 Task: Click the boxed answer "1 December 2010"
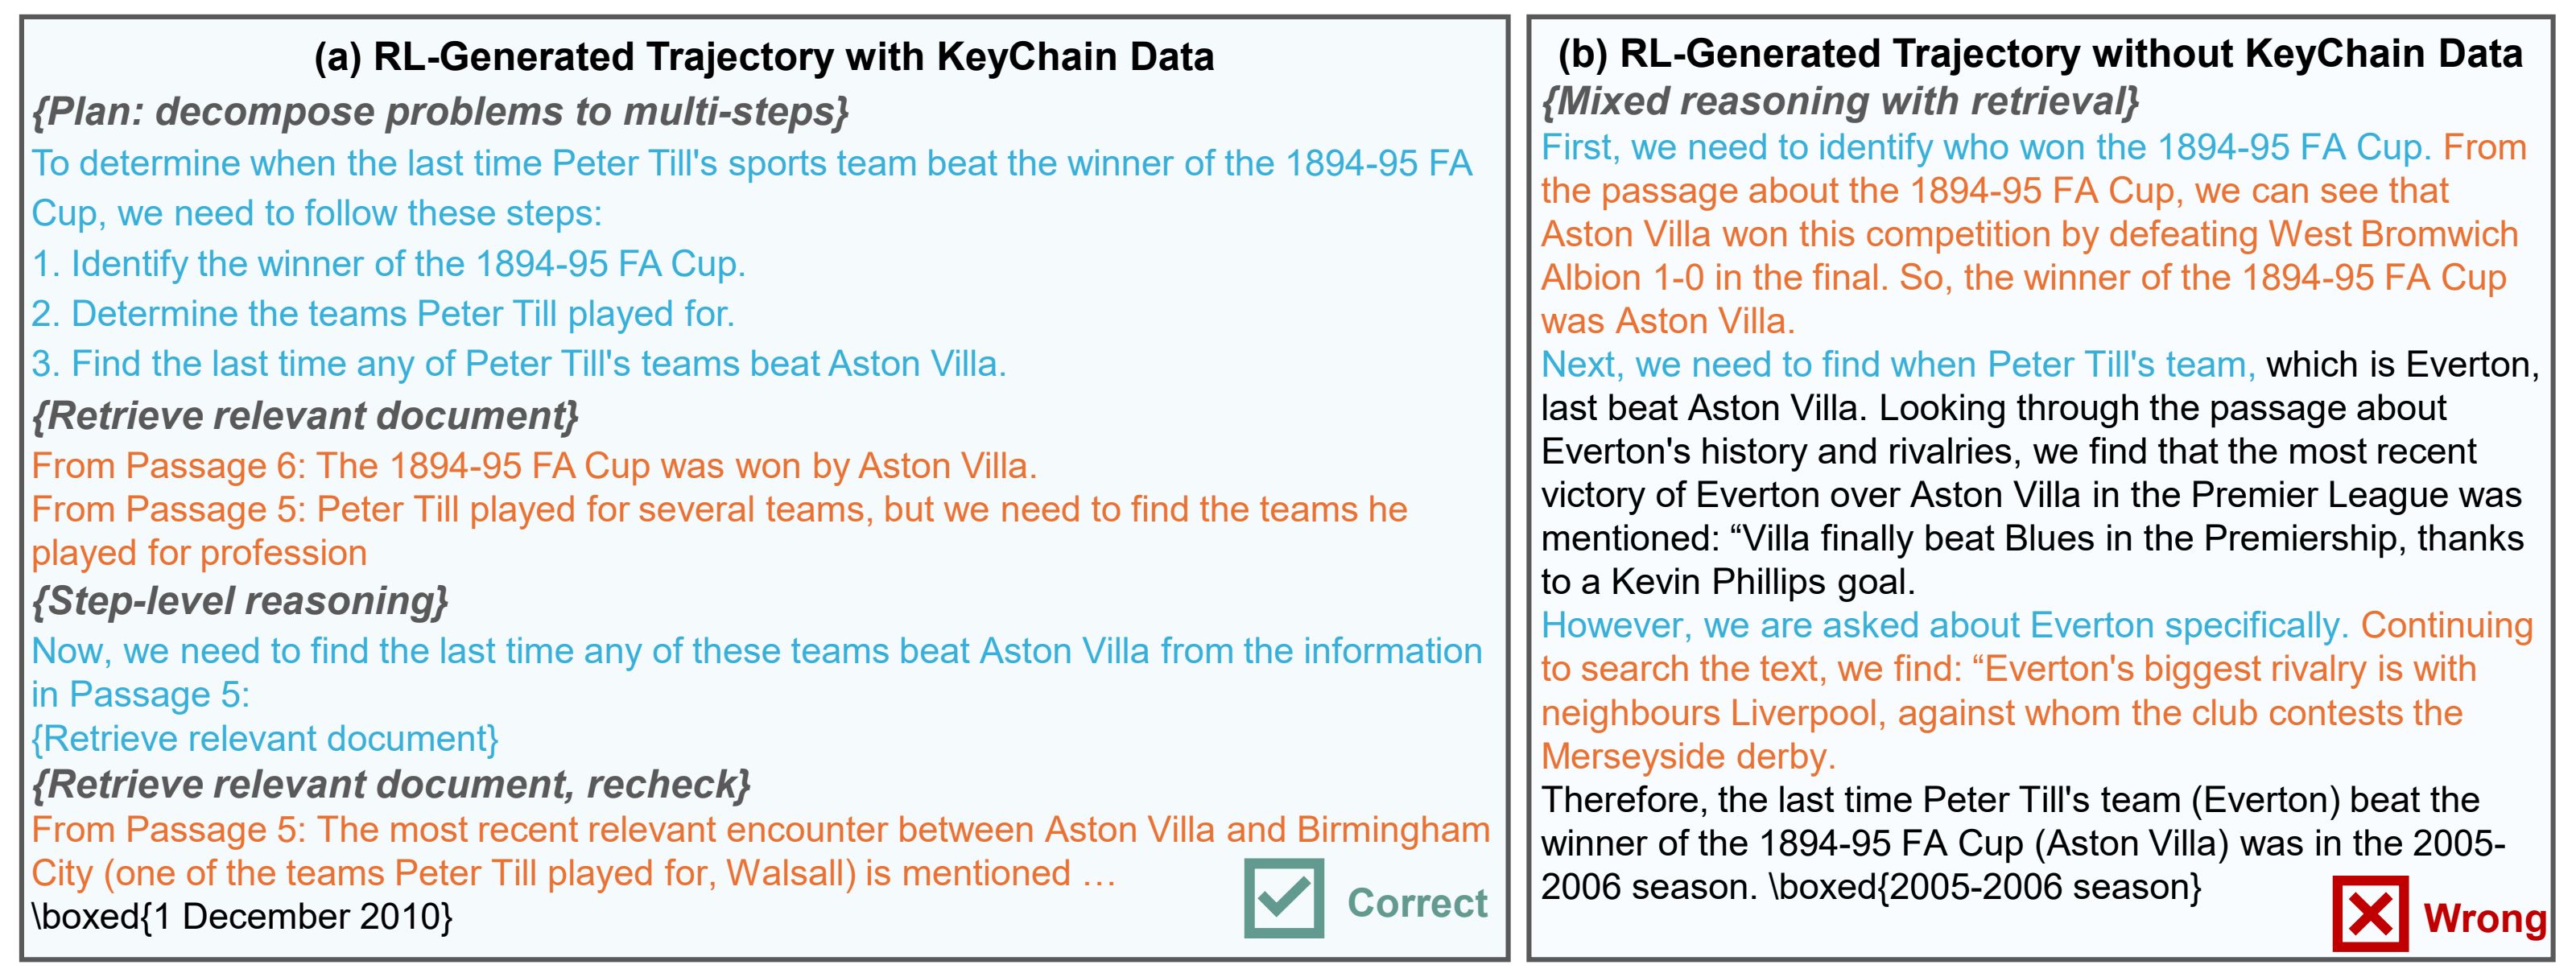(x=242, y=917)
